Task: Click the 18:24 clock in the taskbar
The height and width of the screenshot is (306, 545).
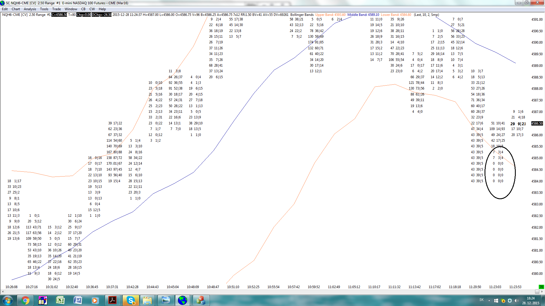Action: (530, 300)
